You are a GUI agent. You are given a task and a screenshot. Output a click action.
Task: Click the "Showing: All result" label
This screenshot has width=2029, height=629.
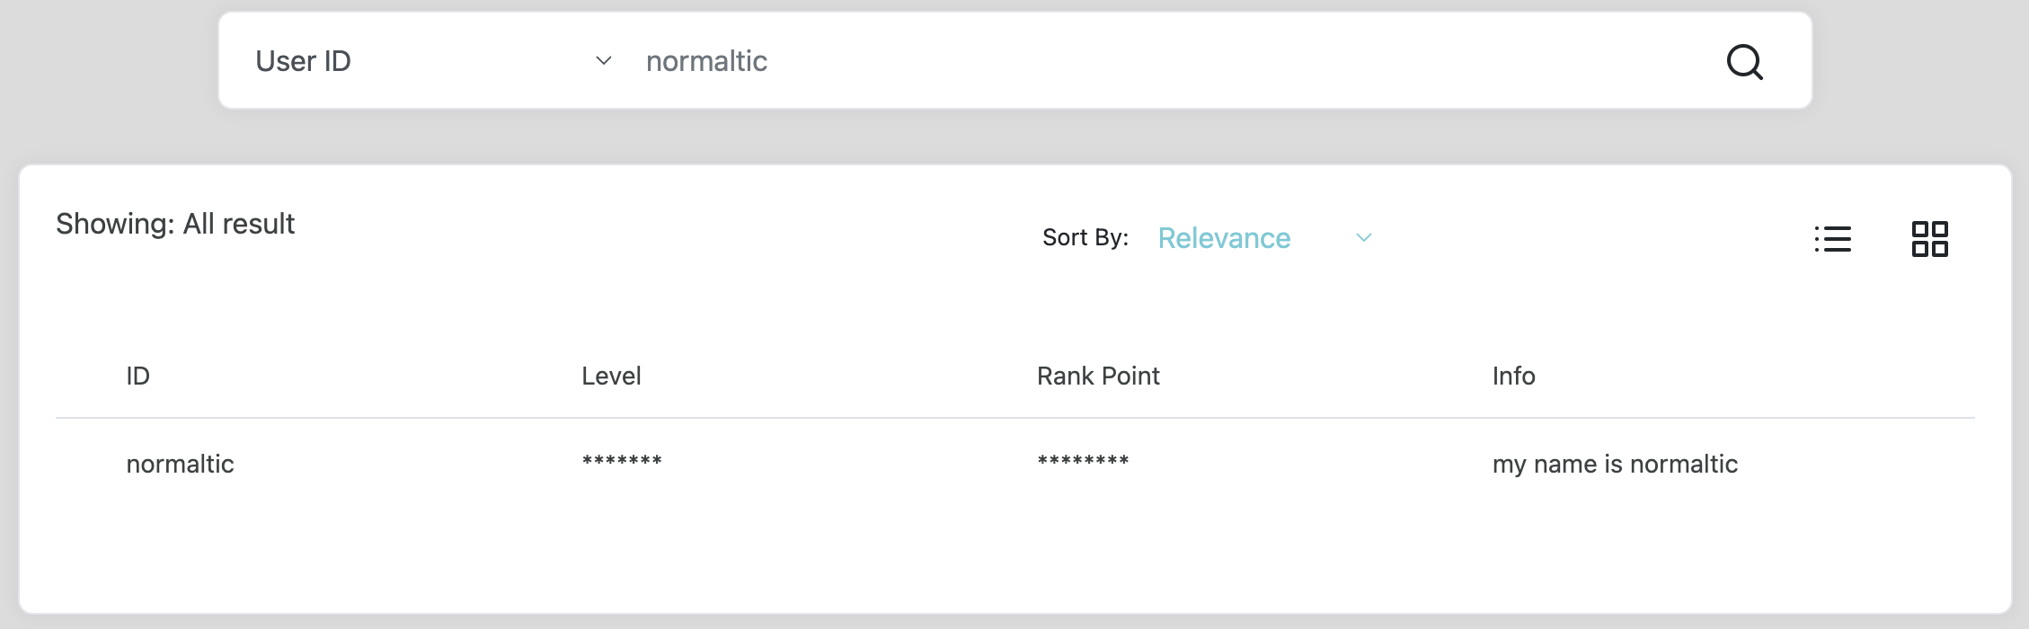coord(175,224)
